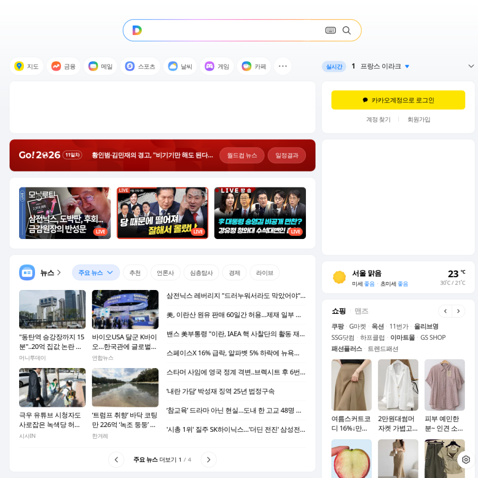Show more services with three-dots button
Screen dimensions: 478x478
tap(283, 66)
